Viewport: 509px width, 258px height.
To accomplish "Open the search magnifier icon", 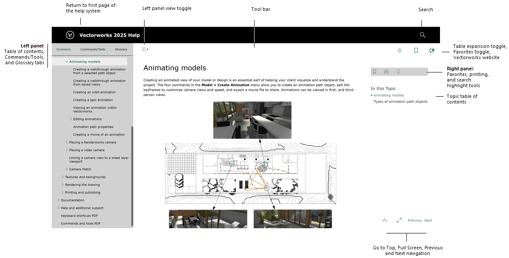I will coord(422,35).
